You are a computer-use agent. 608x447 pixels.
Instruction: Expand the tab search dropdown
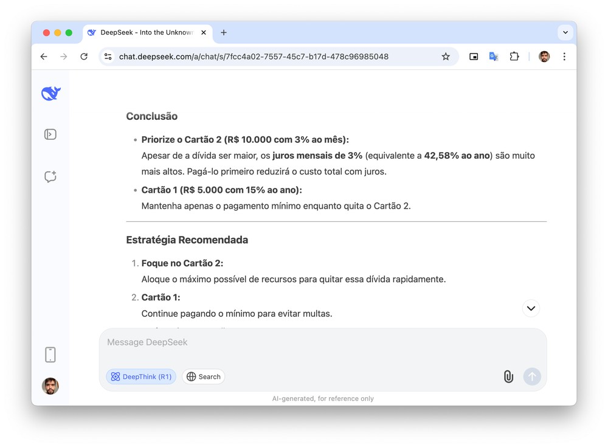[565, 32]
